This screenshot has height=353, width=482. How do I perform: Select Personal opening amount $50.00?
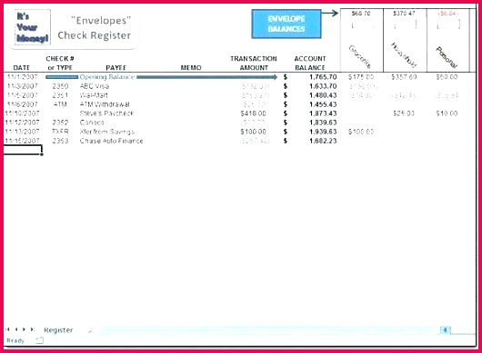click(x=447, y=77)
